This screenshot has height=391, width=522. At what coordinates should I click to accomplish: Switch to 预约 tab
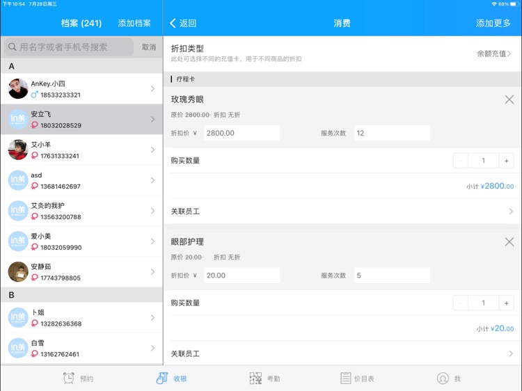pyautogui.click(x=78, y=378)
